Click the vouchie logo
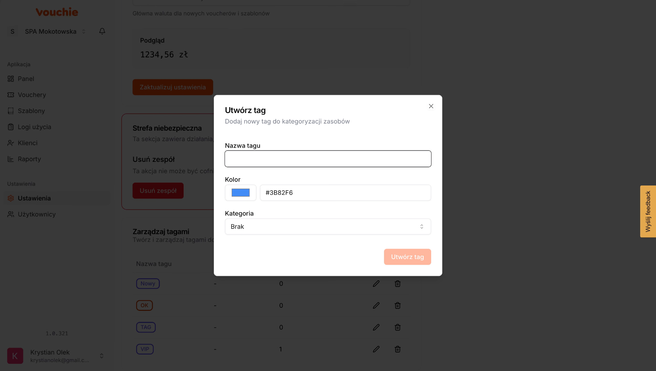The height and width of the screenshot is (371, 656). 57,12
